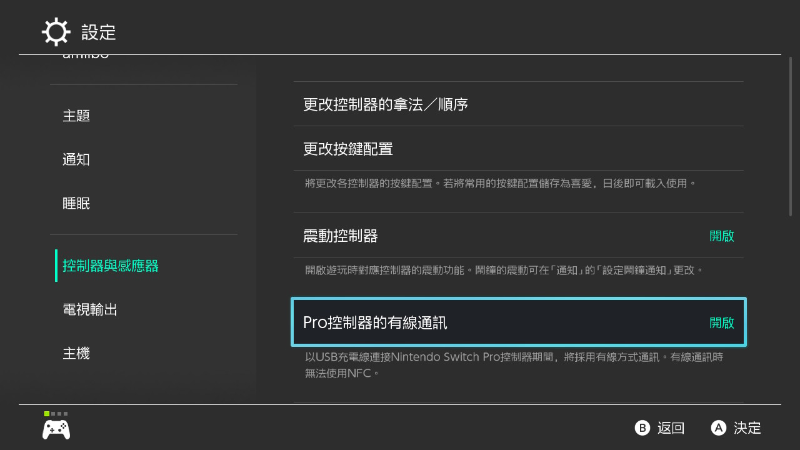Click the controller icon at bottom-left
The image size is (800, 450).
56,429
